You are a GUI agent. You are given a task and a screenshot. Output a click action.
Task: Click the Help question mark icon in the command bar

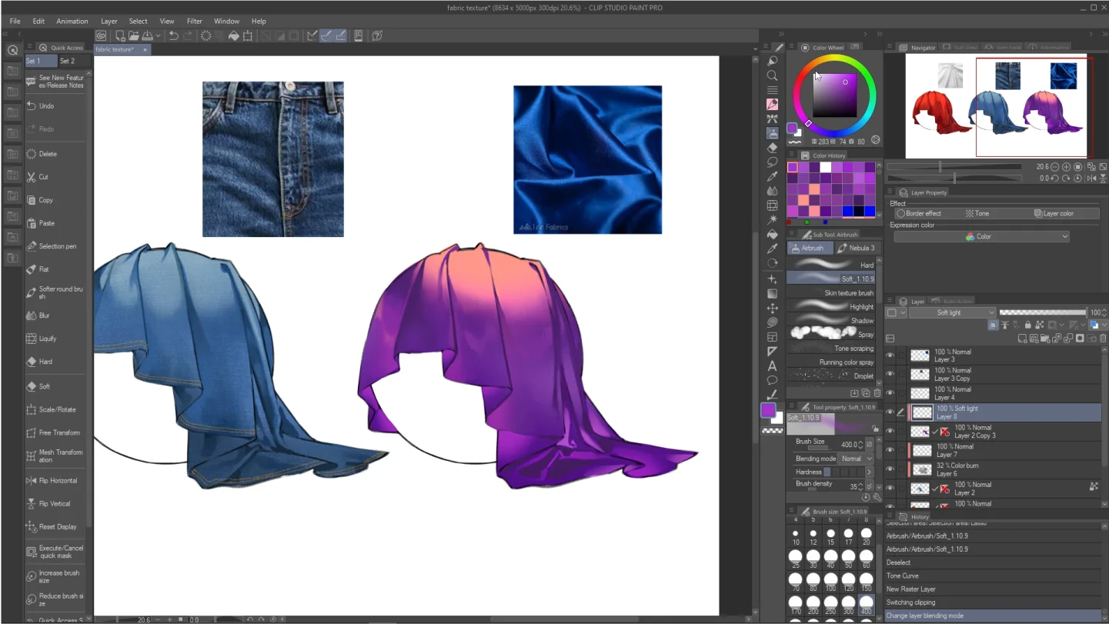[377, 35]
